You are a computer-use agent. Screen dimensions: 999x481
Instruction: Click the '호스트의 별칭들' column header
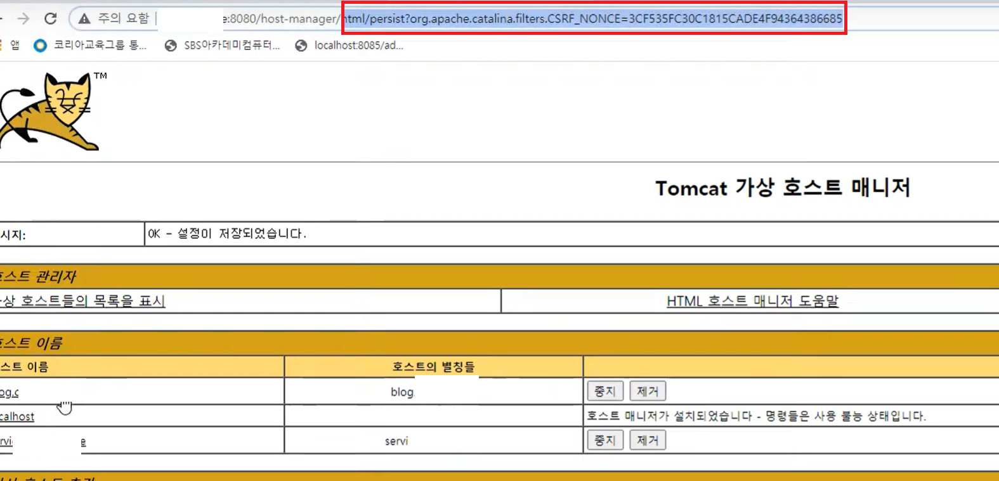[x=433, y=366]
